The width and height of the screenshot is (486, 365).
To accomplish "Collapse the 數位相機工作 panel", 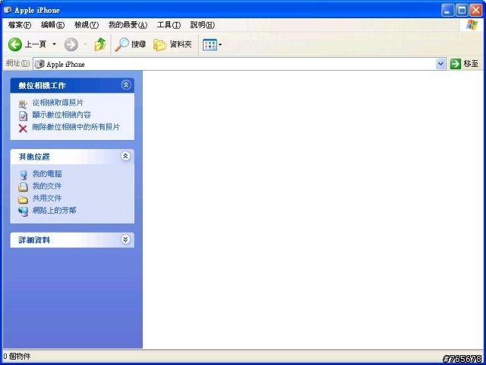I will [126, 84].
